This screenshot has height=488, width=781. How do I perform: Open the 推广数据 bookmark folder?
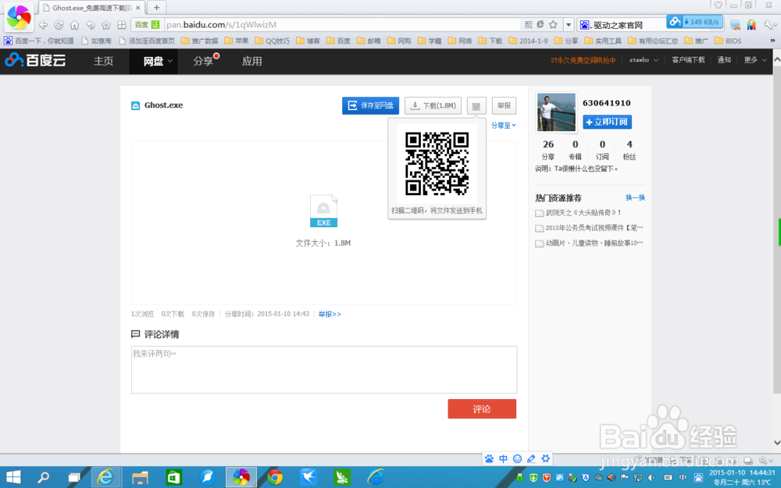(199, 41)
